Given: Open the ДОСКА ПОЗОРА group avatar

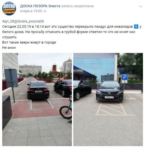Looking at the screenshot, I should 9,9.
